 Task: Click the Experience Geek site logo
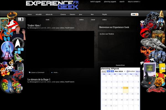(52, 5)
